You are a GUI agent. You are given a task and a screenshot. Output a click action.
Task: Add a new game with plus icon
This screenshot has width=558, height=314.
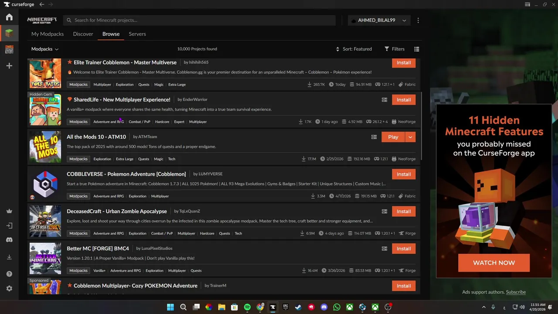point(9,65)
